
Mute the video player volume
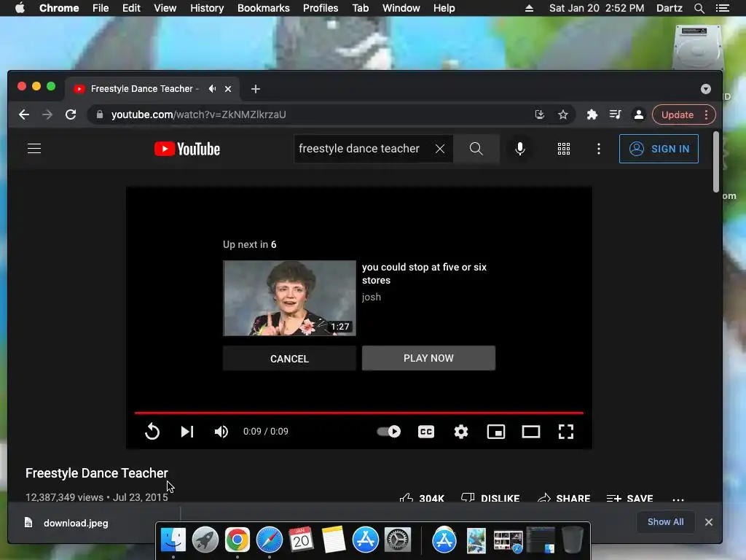click(221, 432)
